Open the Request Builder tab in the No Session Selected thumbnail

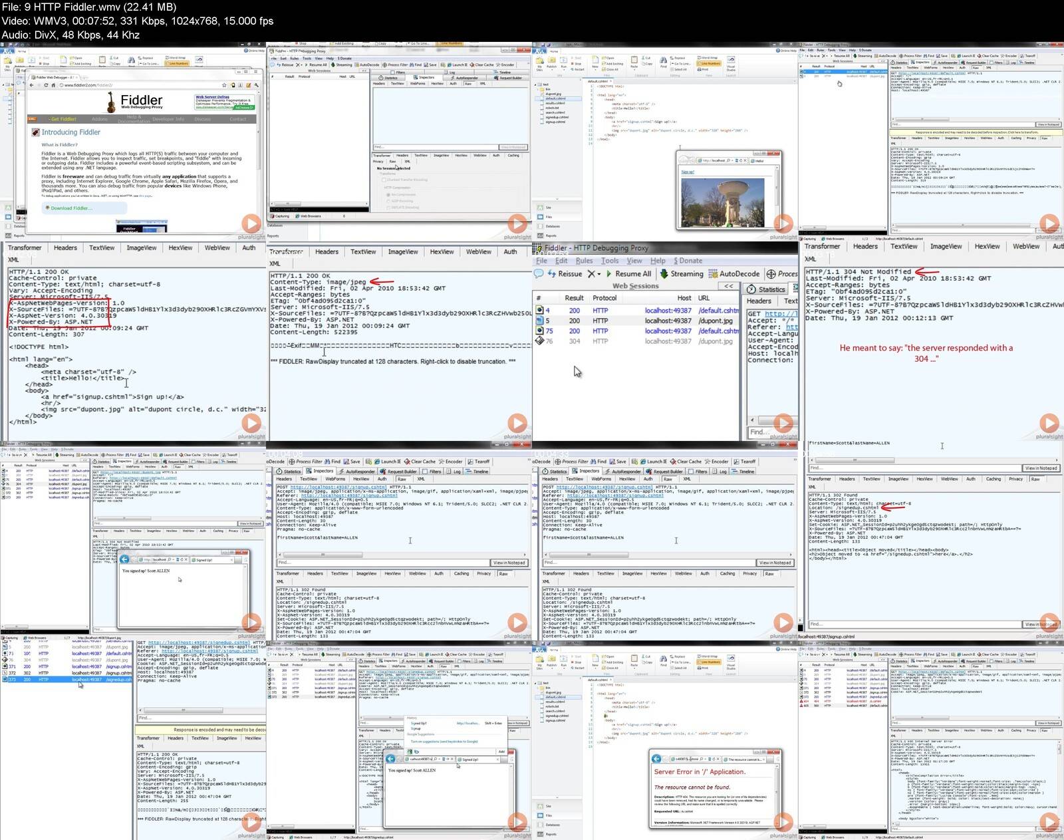(508, 78)
